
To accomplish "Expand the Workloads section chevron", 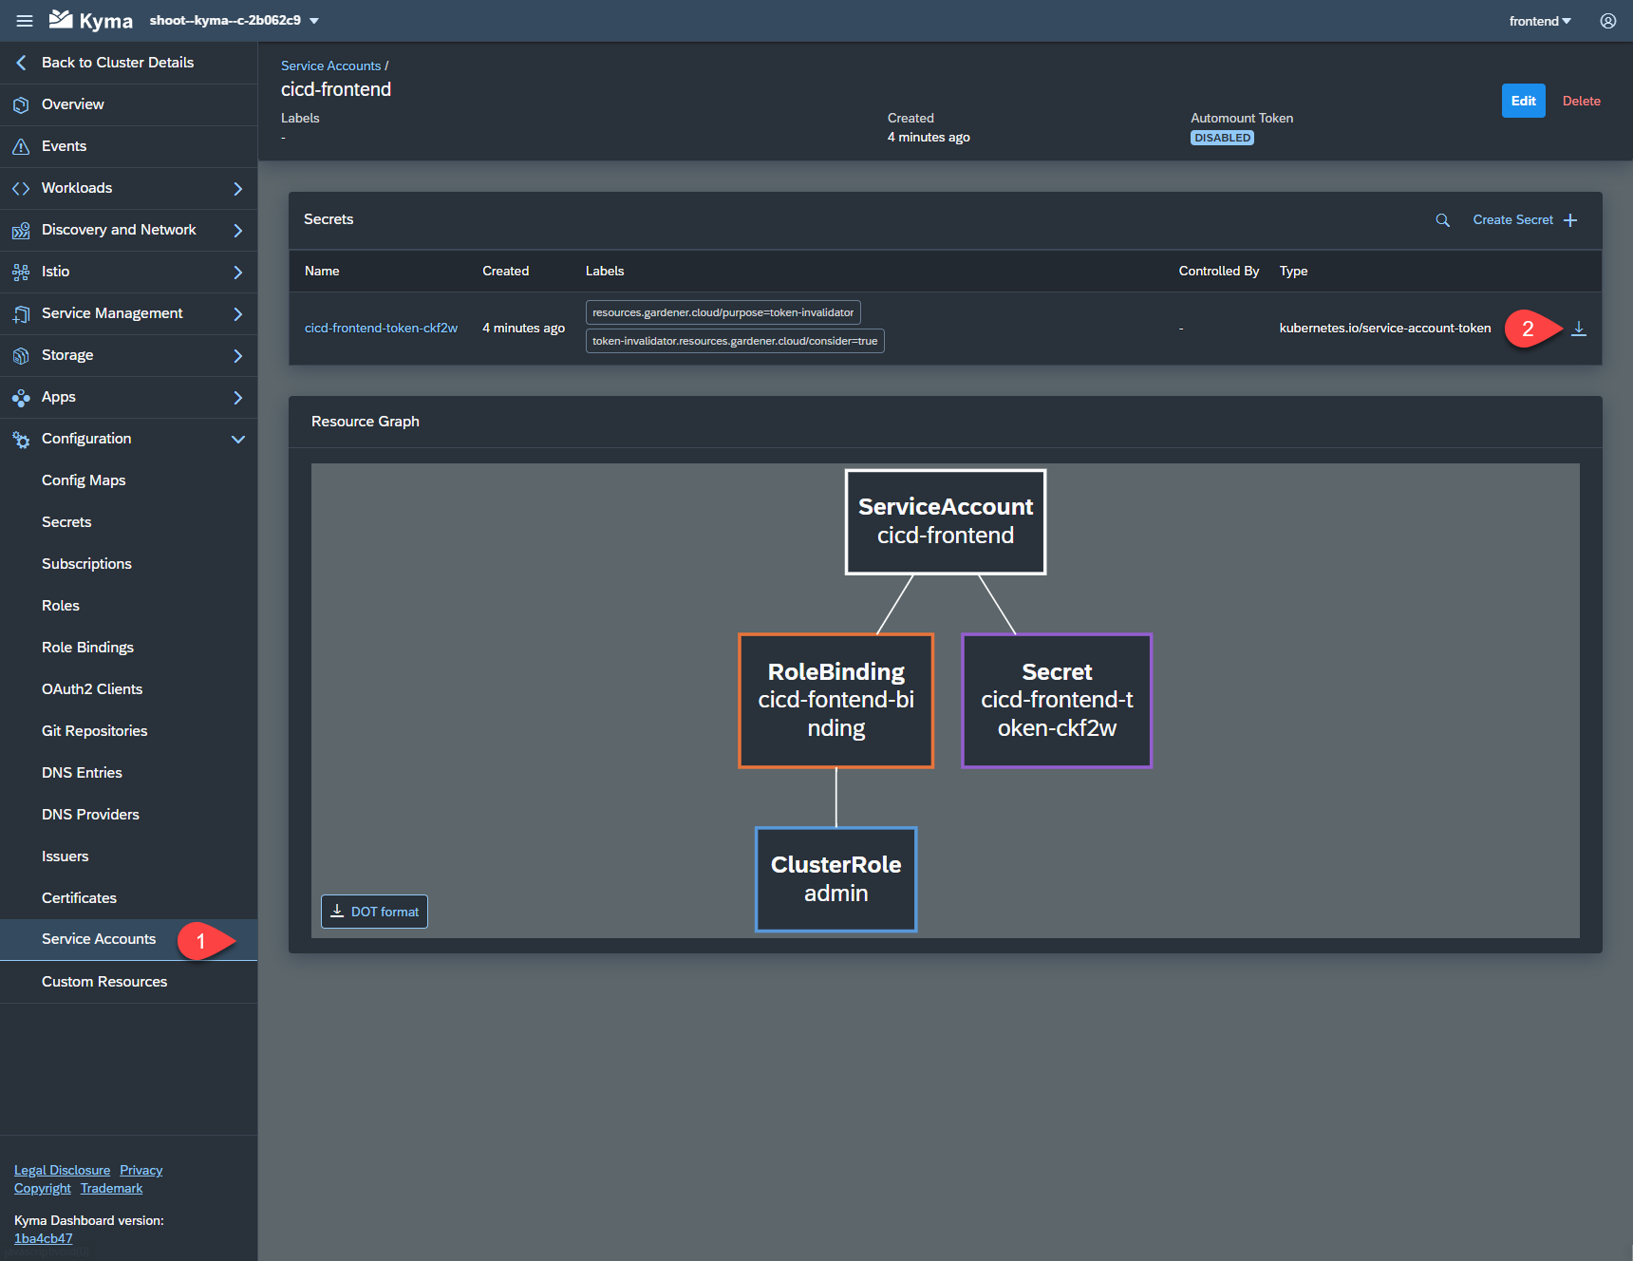I will pos(238,188).
